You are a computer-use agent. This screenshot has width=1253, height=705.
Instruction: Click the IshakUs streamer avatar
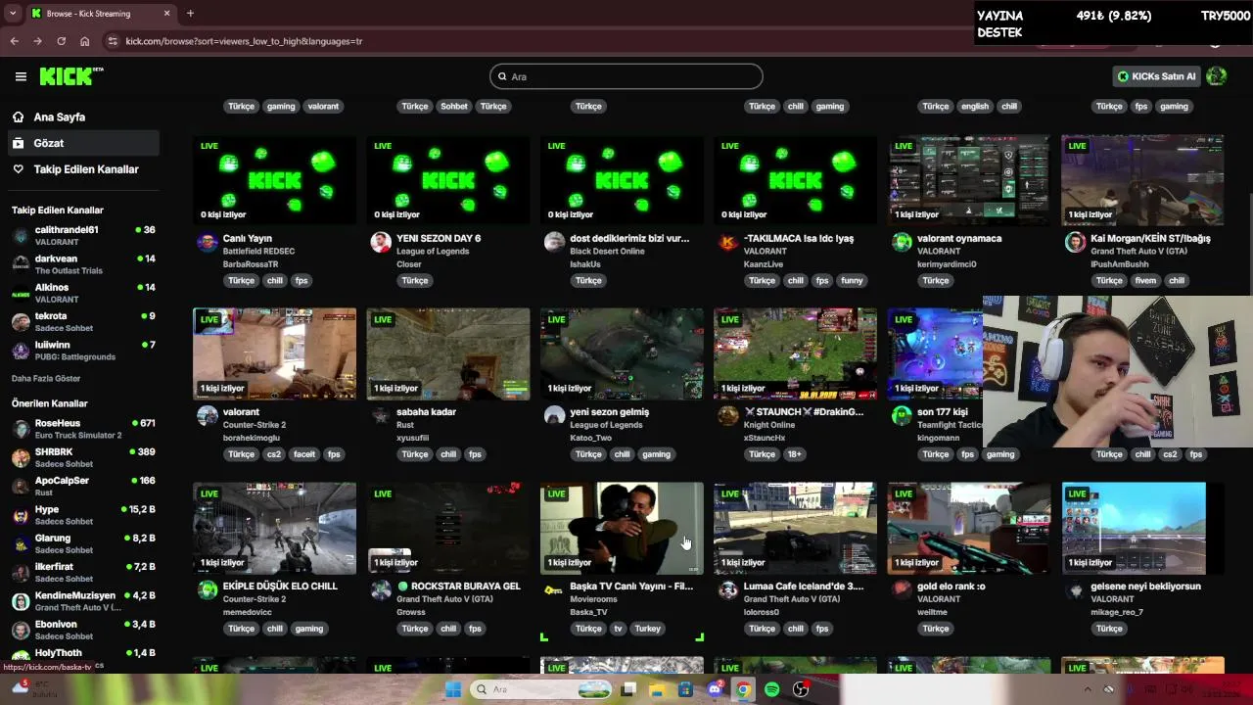coord(554,243)
